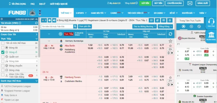Open Live Chat headset icon
The image size is (217, 103).
click(x=211, y=23)
